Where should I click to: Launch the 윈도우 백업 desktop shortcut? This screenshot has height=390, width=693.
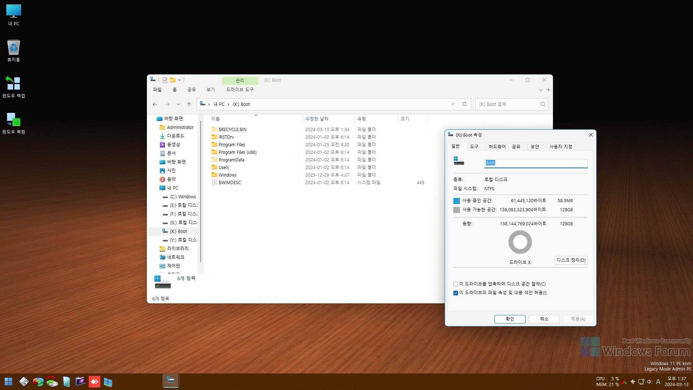[x=14, y=87]
